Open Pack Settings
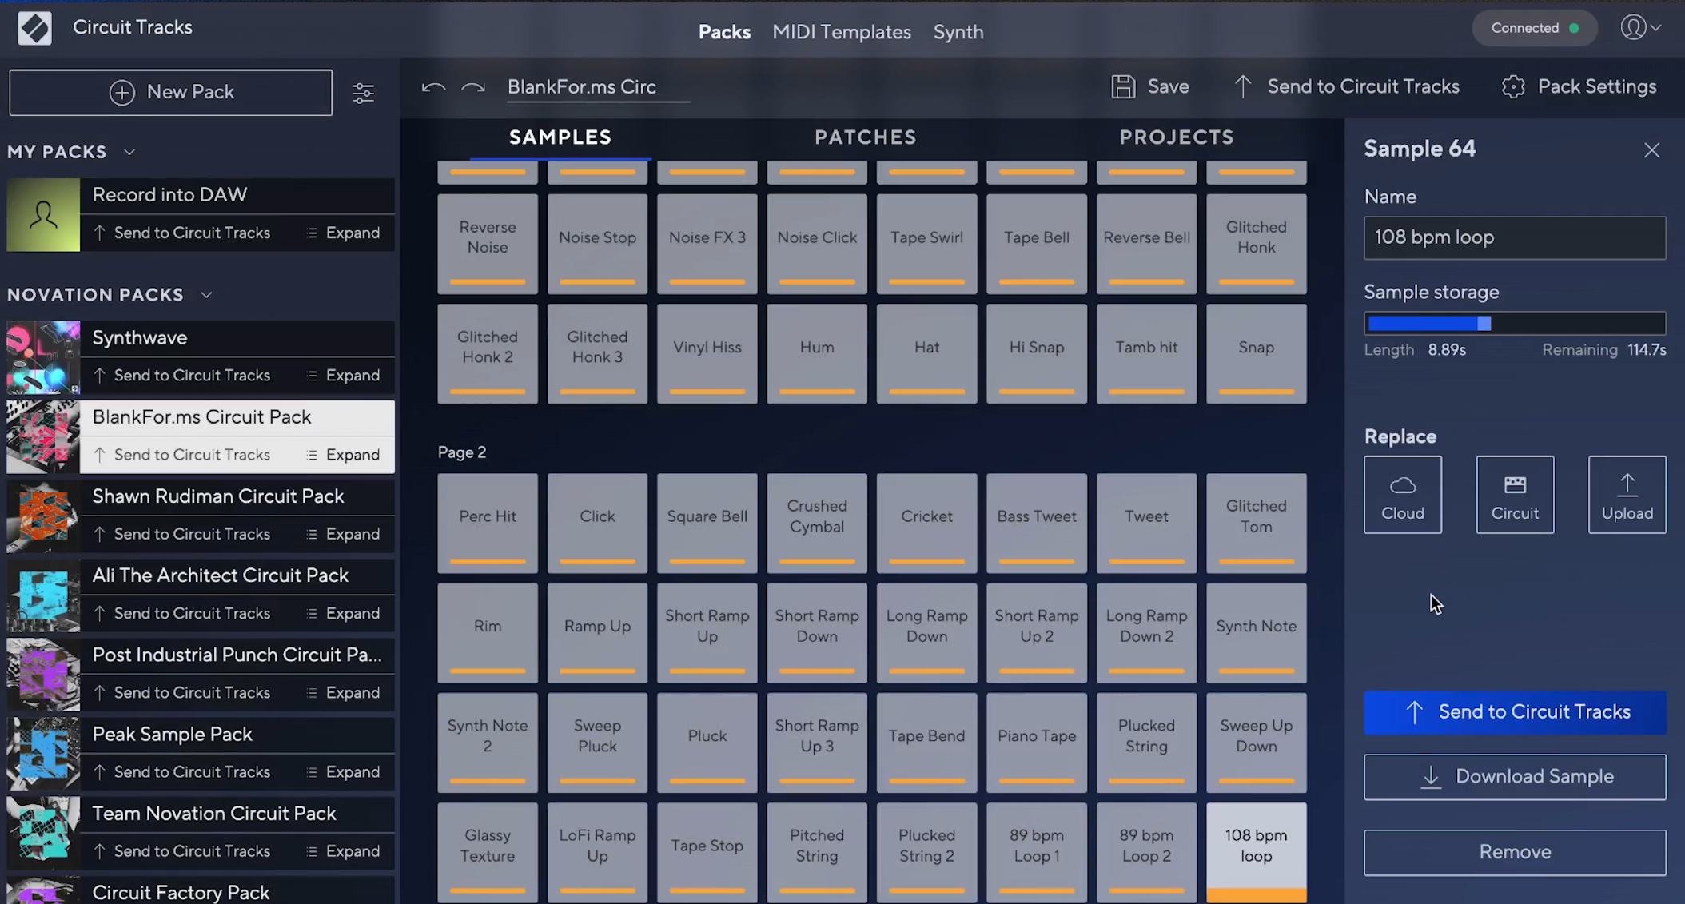Viewport: 1685px width, 904px height. (x=1579, y=86)
